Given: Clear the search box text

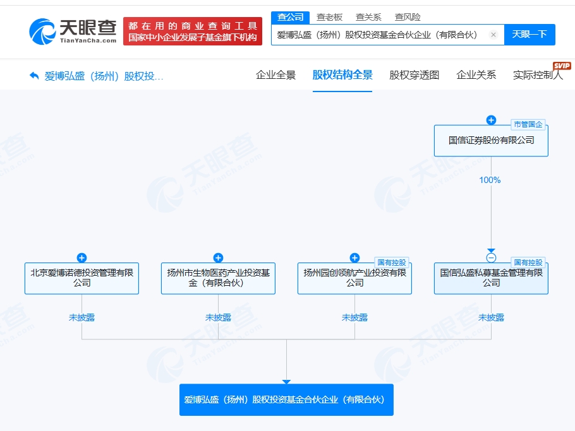Looking at the screenshot, I should coord(493,35).
